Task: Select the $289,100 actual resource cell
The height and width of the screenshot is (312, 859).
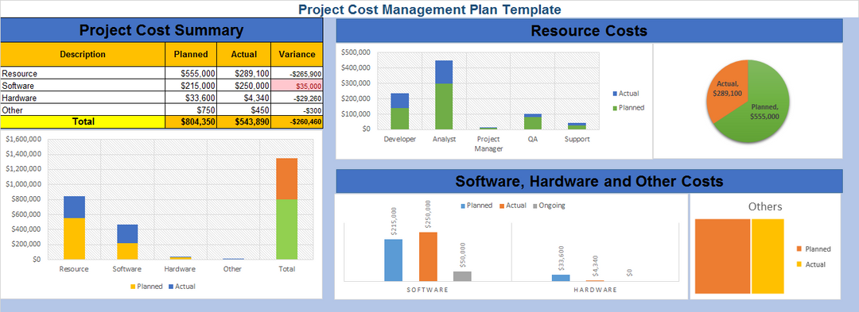Action: point(244,73)
